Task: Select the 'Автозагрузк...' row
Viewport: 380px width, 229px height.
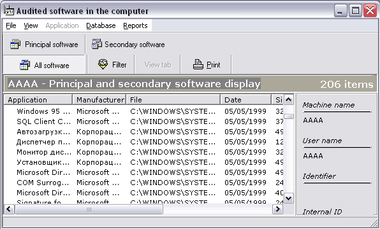Action: 143,132
